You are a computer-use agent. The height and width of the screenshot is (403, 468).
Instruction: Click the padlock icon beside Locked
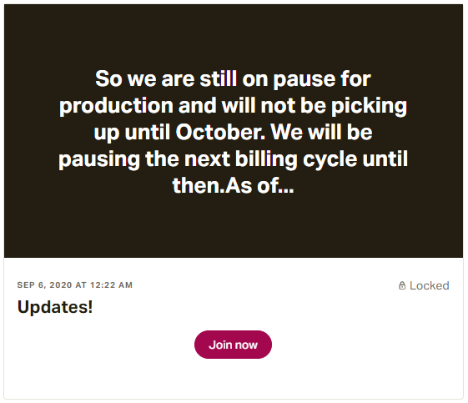click(402, 285)
